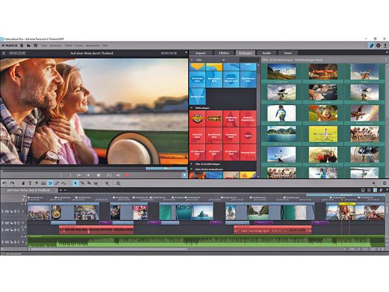Mute audio track 4 with M button
The image size is (389, 292).
pos(7,242)
